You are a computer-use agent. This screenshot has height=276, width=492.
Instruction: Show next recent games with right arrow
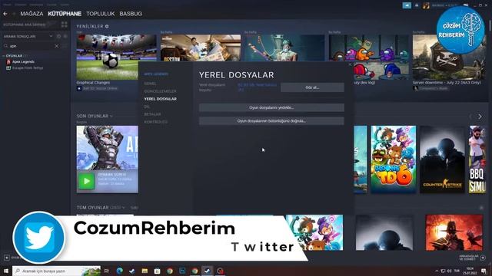point(480,117)
